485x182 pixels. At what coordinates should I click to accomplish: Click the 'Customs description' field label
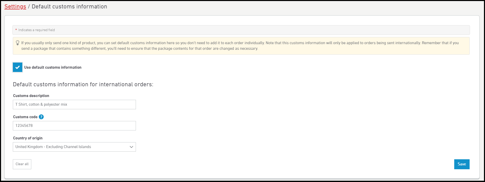click(31, 96)
